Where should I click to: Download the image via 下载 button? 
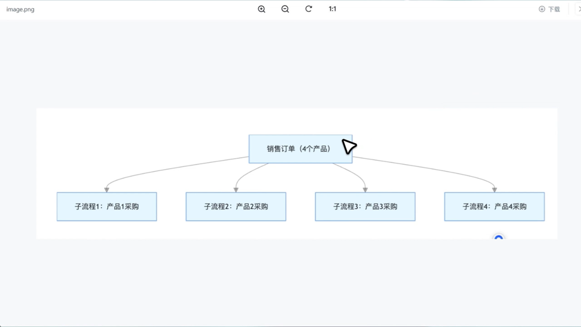point(549,9)
